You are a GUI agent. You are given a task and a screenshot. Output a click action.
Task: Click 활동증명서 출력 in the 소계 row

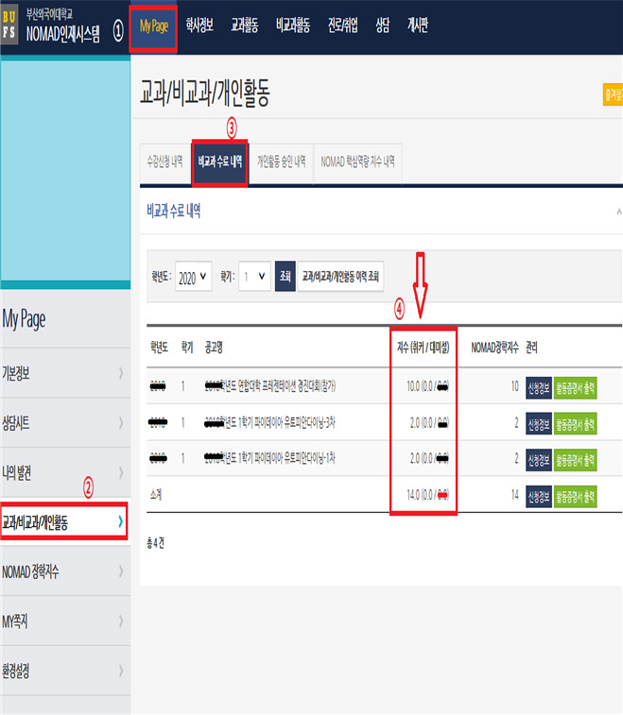pos(576,497)
